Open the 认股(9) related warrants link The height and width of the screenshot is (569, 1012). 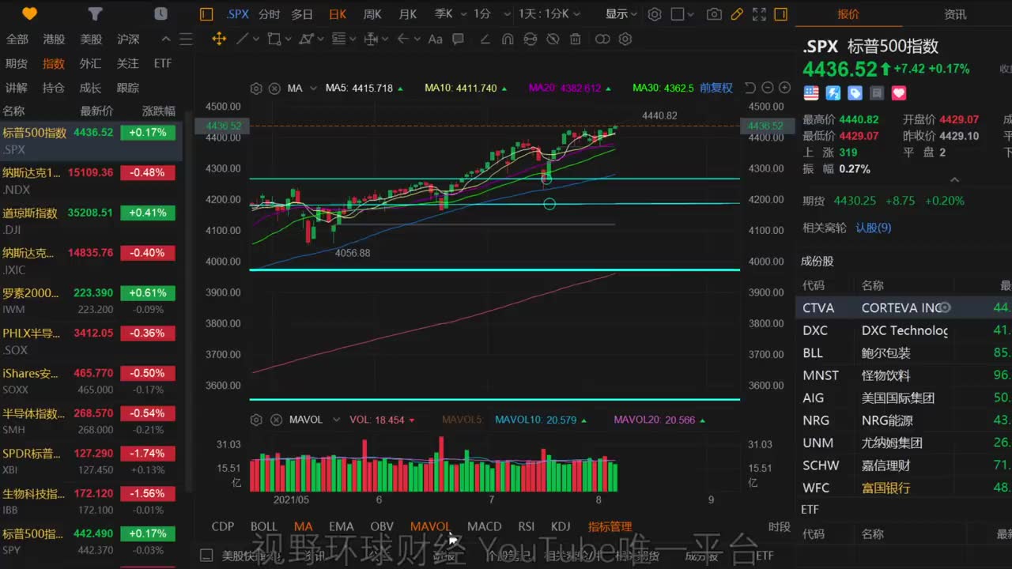tap(874, 228)
